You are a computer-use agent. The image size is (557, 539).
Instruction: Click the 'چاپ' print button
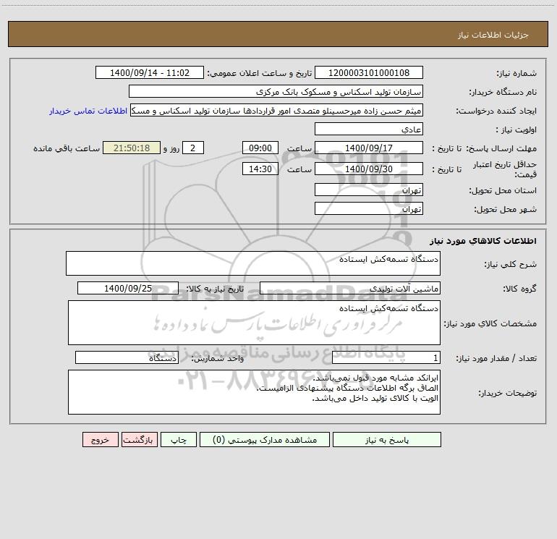(x=179, y=440)
